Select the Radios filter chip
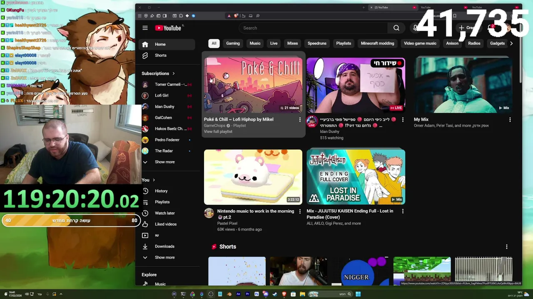 click(x=474, y=43)
